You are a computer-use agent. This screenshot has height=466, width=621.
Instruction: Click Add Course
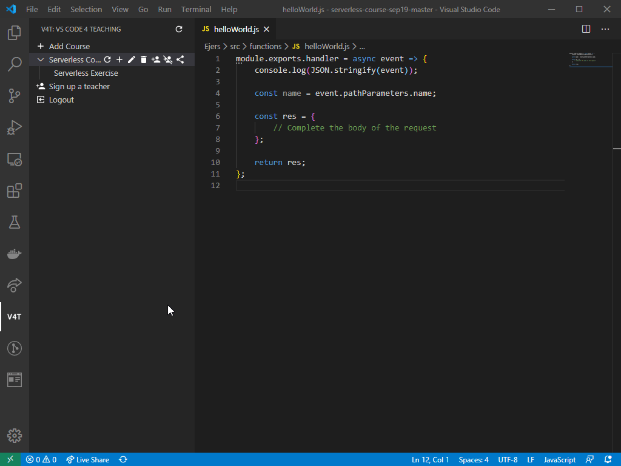tap(69, 46)
